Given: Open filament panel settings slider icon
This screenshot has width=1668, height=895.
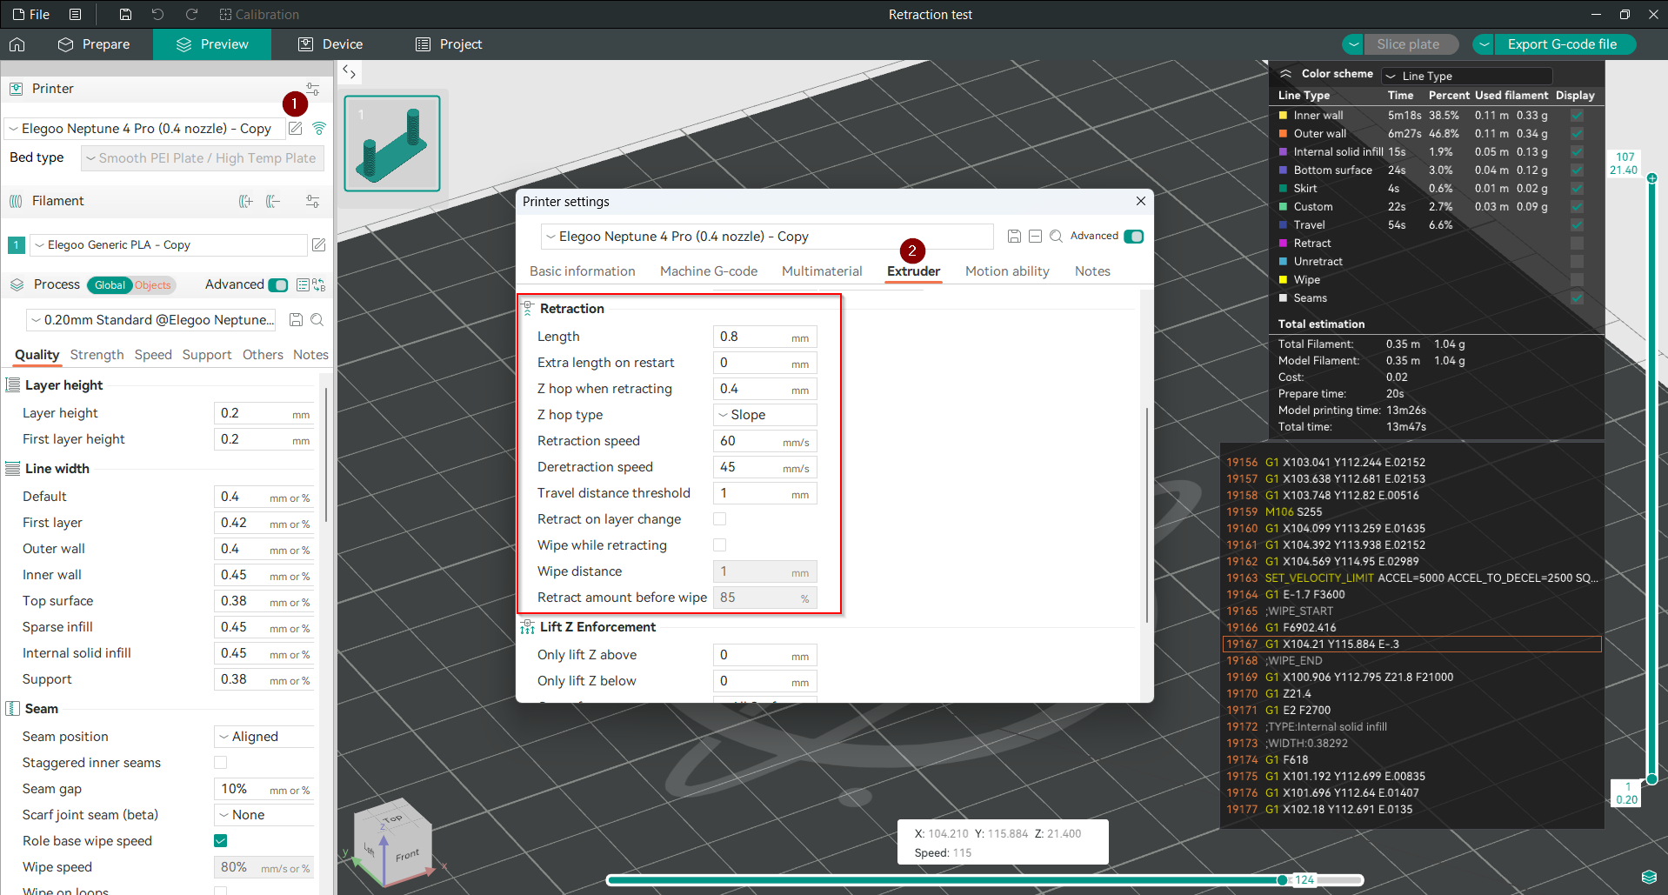Looking at the screenshot, I should (x=312, y=201).
